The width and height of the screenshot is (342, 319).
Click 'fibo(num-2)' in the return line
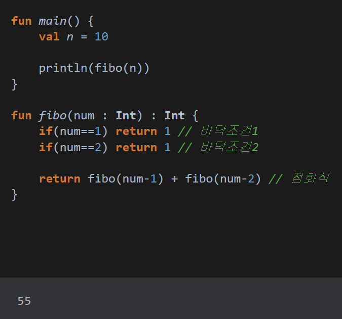[223, 179]
